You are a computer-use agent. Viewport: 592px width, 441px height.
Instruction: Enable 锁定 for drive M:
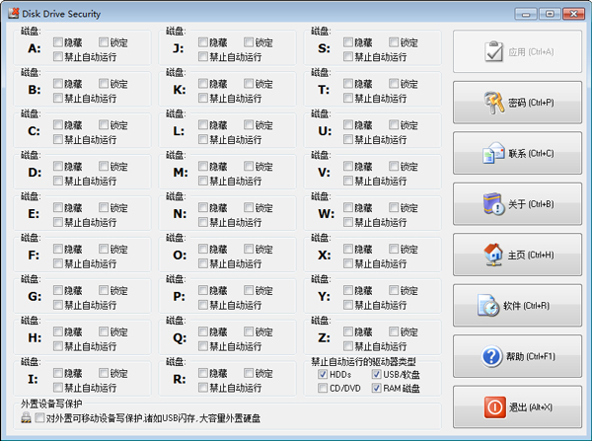tap(249, 166)
